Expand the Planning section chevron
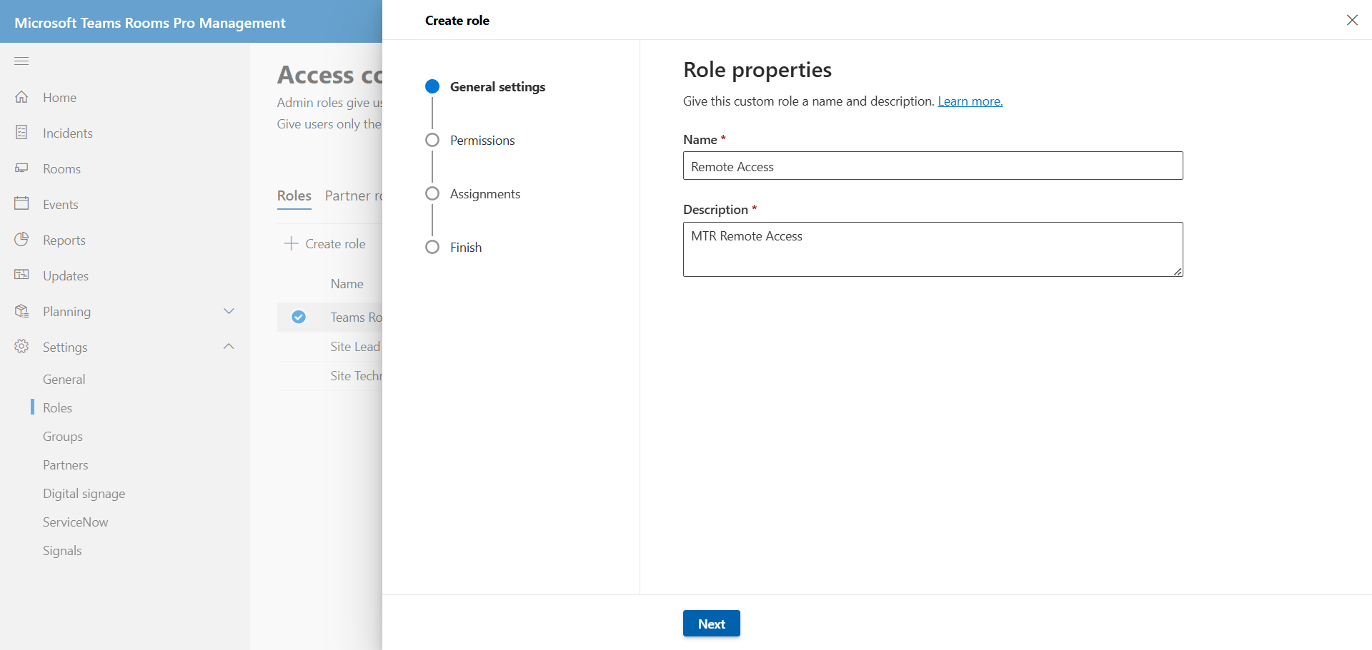1372x650 pixels. (x=229, y=311)
